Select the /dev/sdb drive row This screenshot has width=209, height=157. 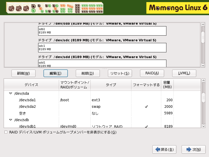pyautogui.click(x=102, y=120)
